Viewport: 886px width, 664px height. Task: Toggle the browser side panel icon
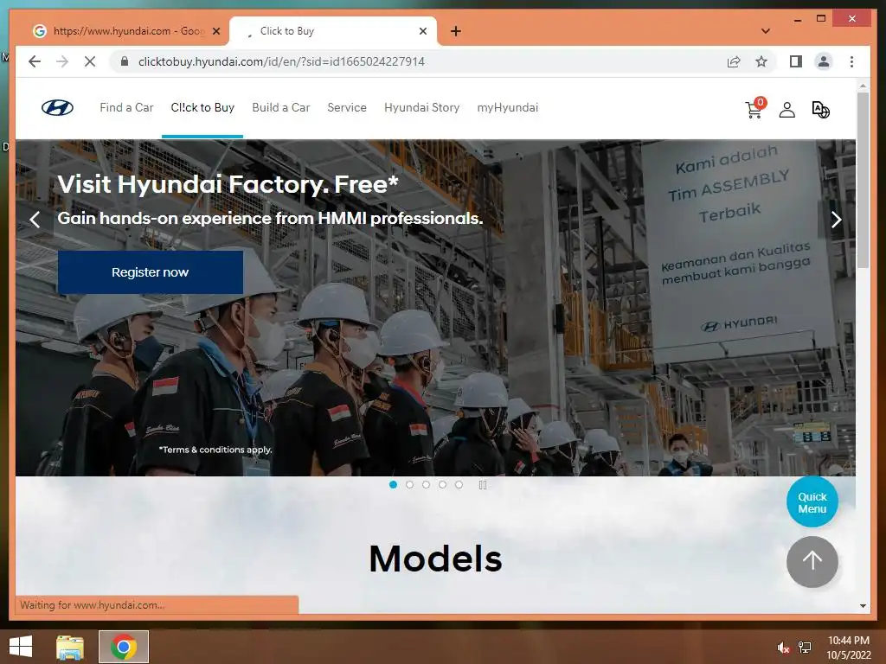pos(796,61)
